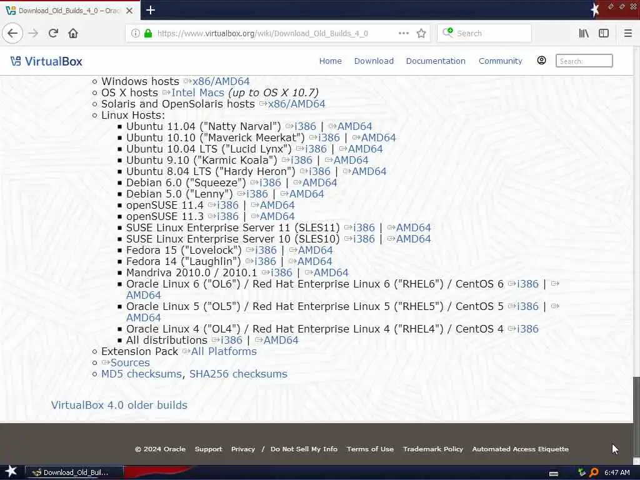The width and height of the screenshot is (640, 480).
Task: Download Oracle Linux 6 i386 package
Action: click(527, 284)
